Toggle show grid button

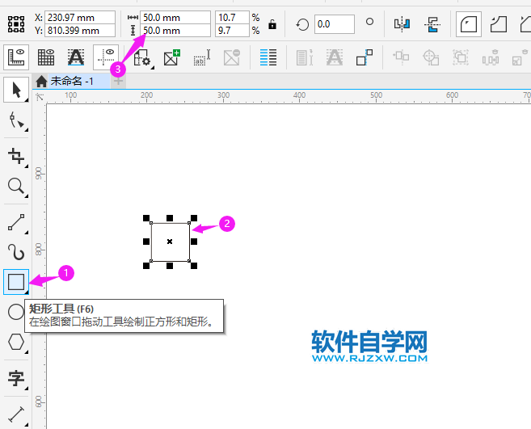pos(46,57)
